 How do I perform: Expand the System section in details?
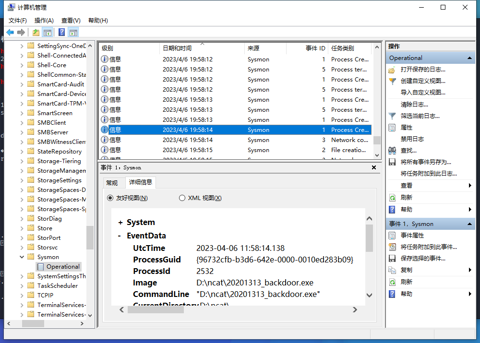pos(120,223)
